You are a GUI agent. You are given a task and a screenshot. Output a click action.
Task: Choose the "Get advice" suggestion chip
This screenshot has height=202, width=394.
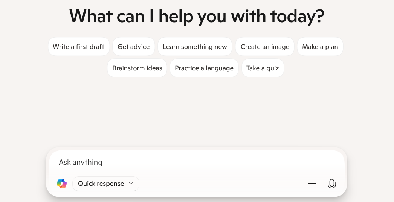[134, 47]
